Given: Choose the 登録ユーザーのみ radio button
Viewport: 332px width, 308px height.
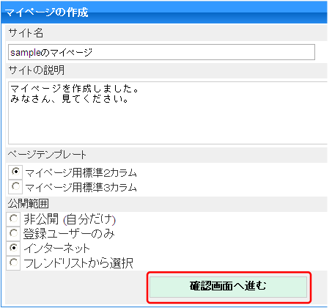Looking at the screenshot, I should click(13, 233).
